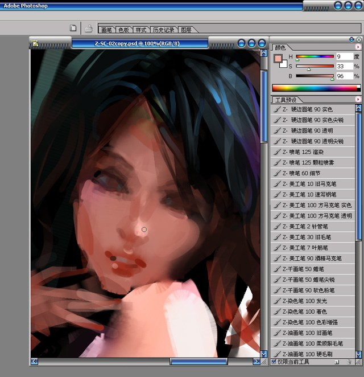The height and width of the screenshot is (377, 364).
Task: Click the document's horizontal scrollbar thumb
Action: click(x=199, y=361)
